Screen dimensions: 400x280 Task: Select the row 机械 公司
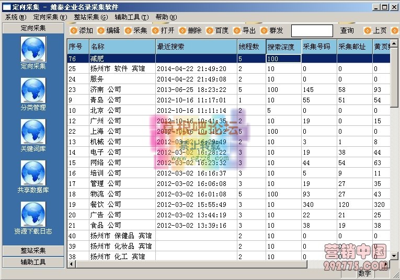(229, 142)
